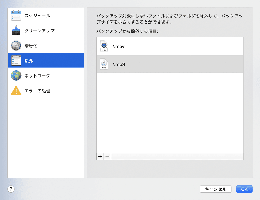Click the calendar icon for スケジュール
260x200 pixels.
[x=16, y=16]
